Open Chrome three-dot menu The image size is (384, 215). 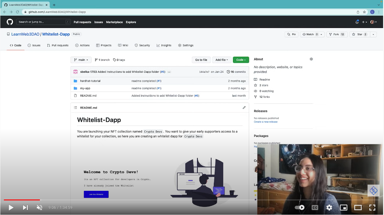[379, 12]
